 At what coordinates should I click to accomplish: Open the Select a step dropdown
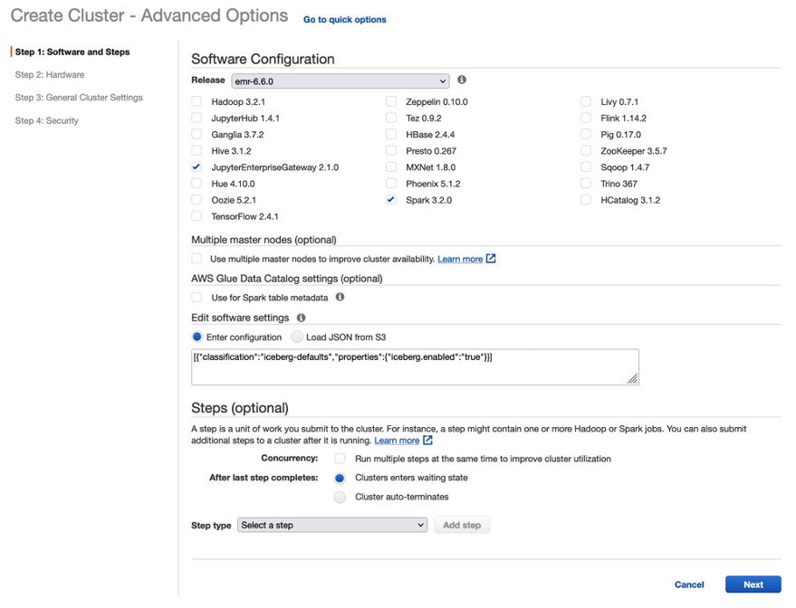tap(332, 524)
